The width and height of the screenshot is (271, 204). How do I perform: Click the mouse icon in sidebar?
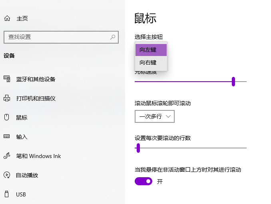click(7, 117)
